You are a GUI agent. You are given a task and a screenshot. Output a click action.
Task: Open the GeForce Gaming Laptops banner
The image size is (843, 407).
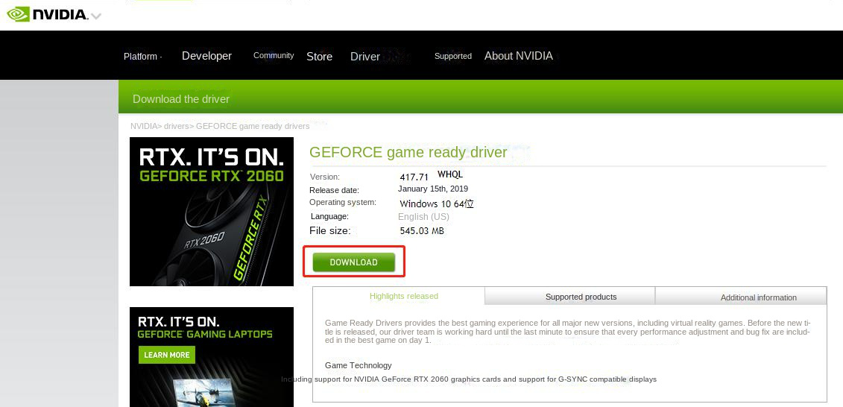212,357
